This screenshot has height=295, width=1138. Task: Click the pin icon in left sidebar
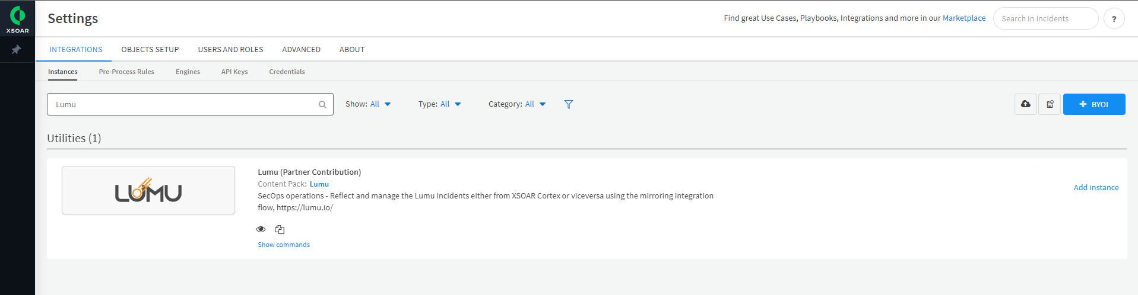tap(17, 50)
